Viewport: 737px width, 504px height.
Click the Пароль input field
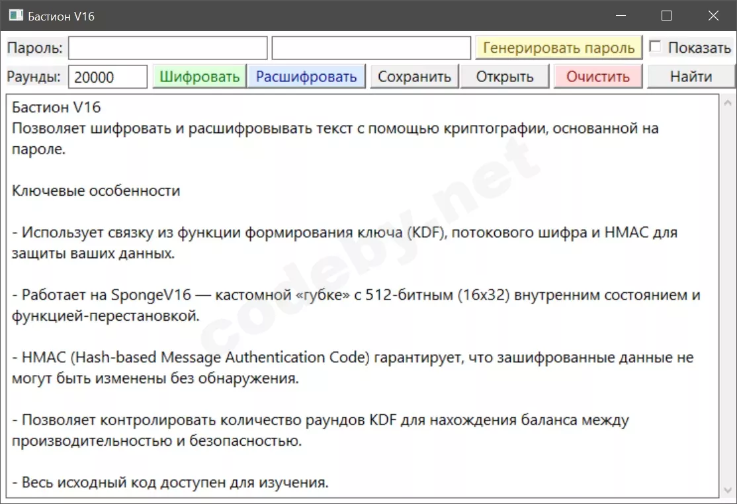[x=168, y=47]
